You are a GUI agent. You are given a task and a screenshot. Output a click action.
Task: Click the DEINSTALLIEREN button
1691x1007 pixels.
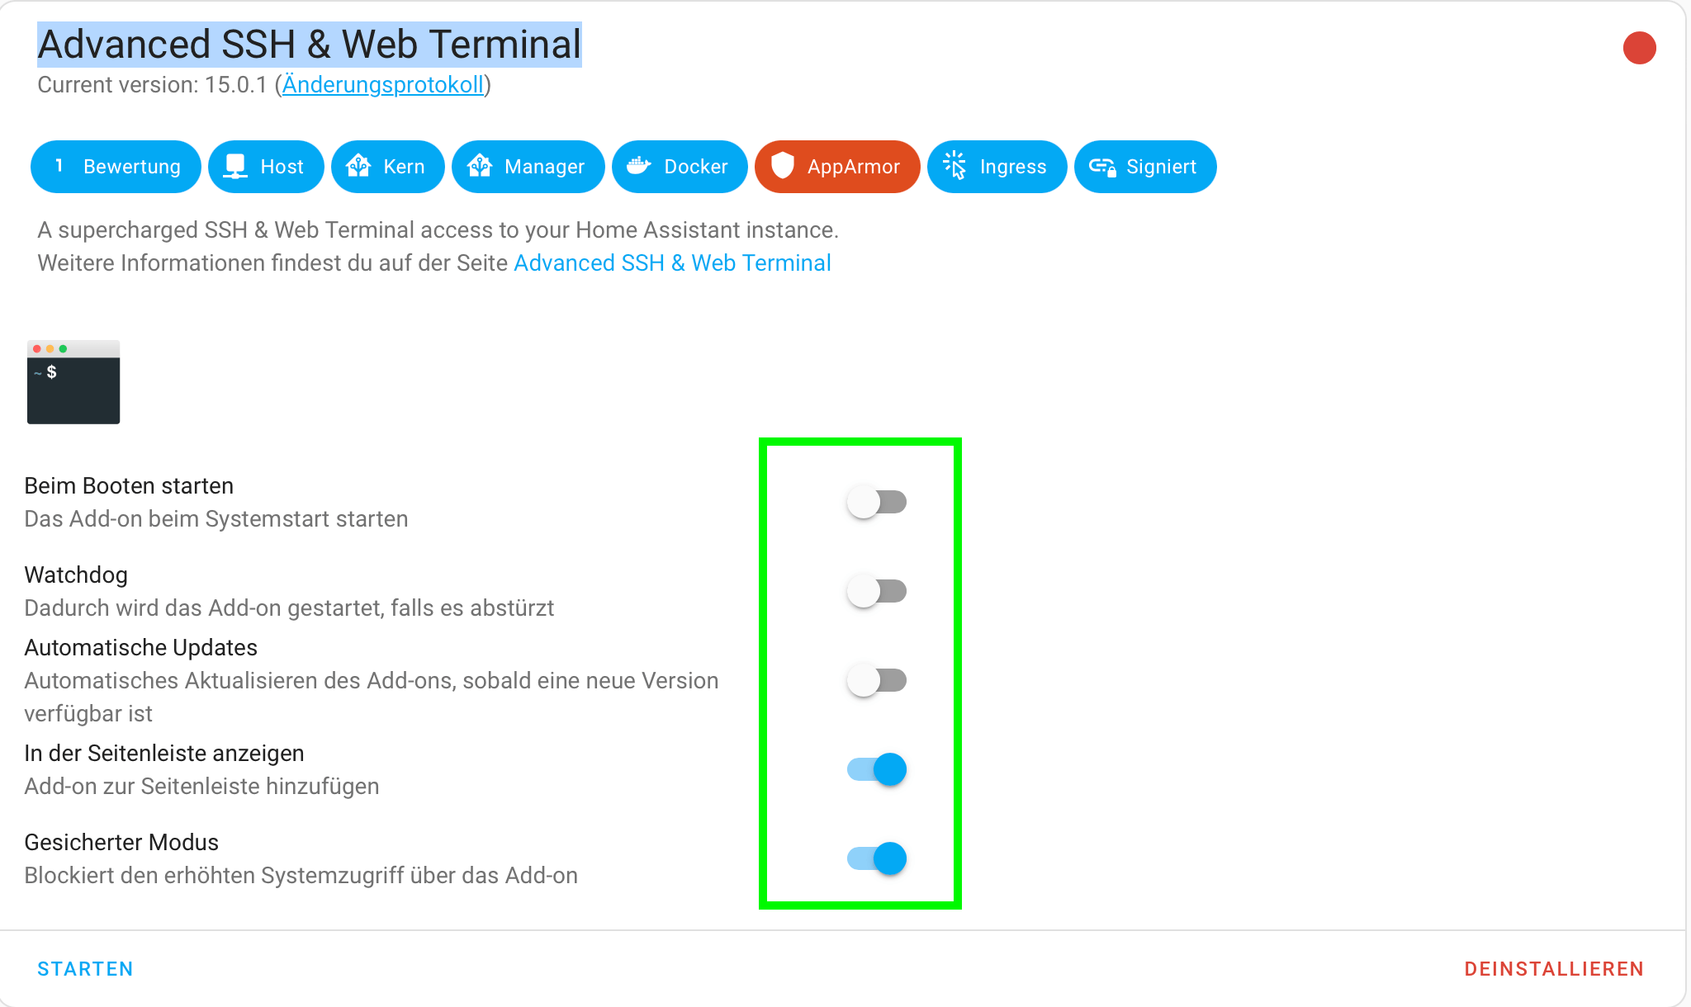click(x=1554, y=969)
